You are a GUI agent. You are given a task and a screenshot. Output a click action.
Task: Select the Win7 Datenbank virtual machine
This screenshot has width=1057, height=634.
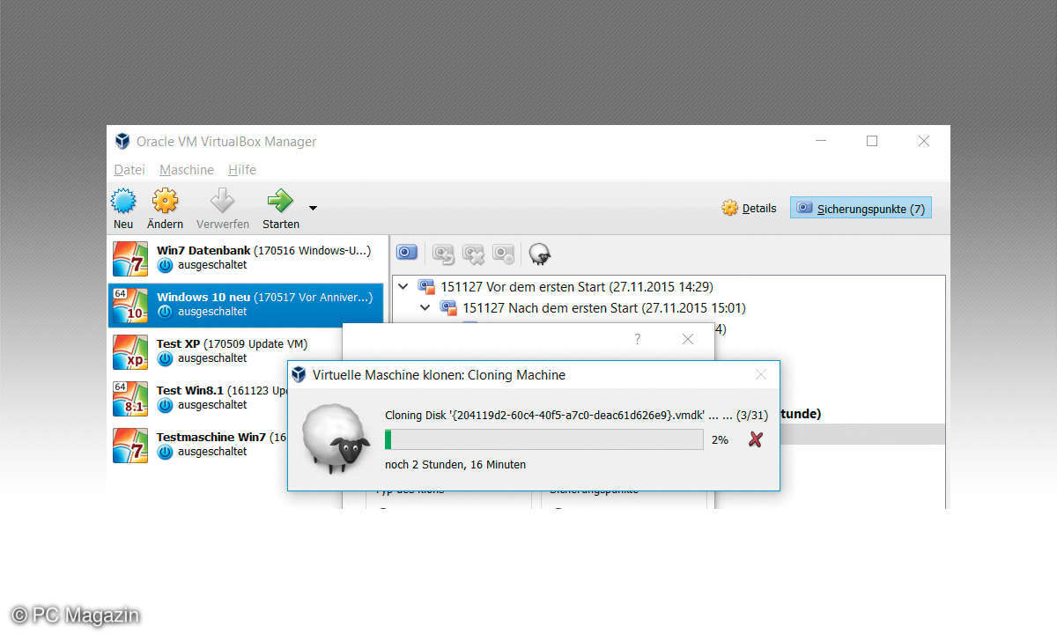point(246,257)
